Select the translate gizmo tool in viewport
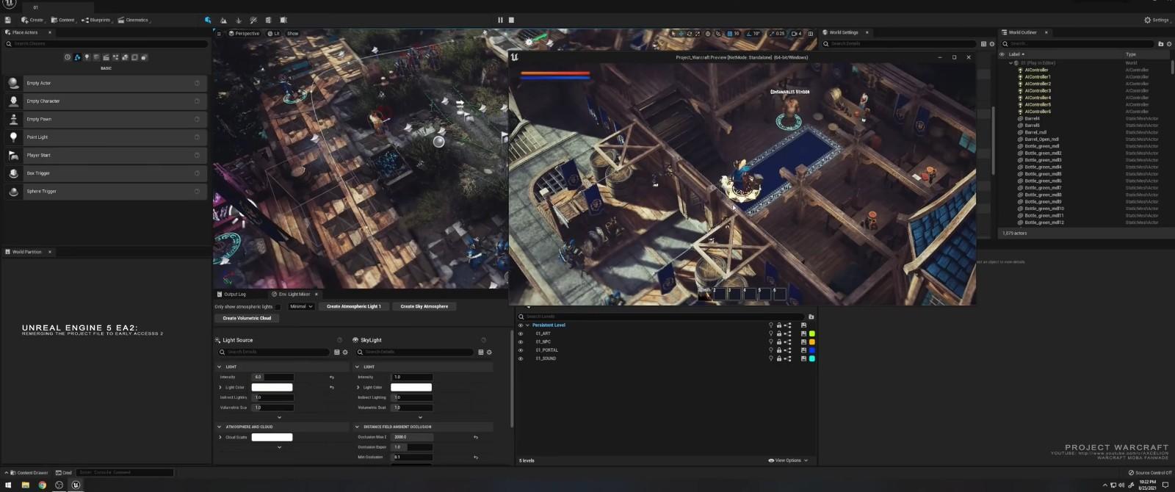The height and width of the screenshot is (492, 1175). pos(681,34)
